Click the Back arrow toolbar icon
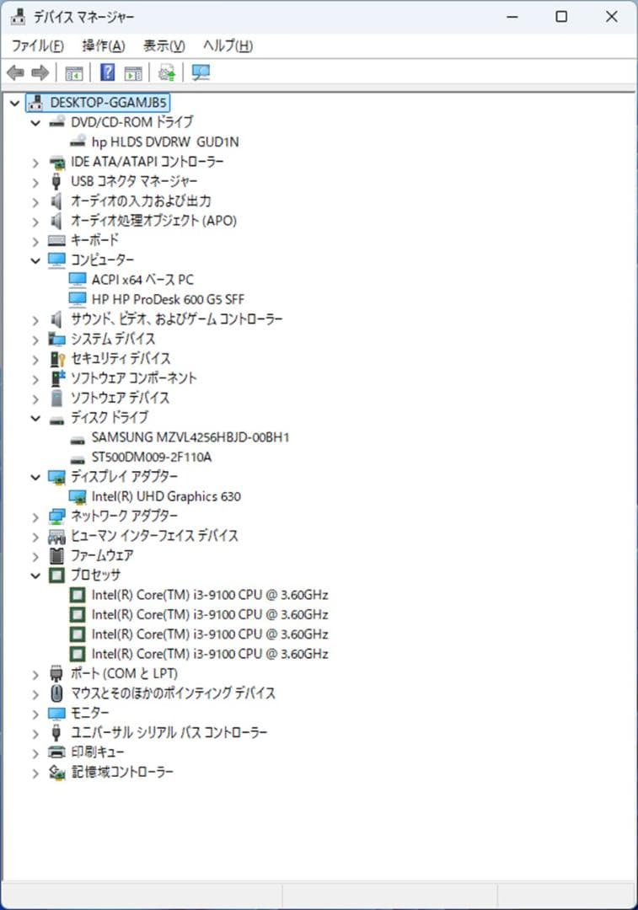The height and width of the screenshot is (910, 638). 16,72
